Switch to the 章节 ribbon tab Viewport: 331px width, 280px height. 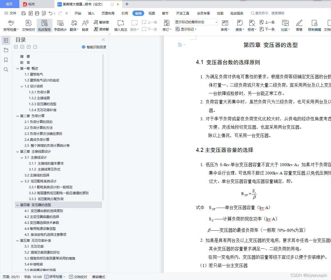[x=165, y=13]
